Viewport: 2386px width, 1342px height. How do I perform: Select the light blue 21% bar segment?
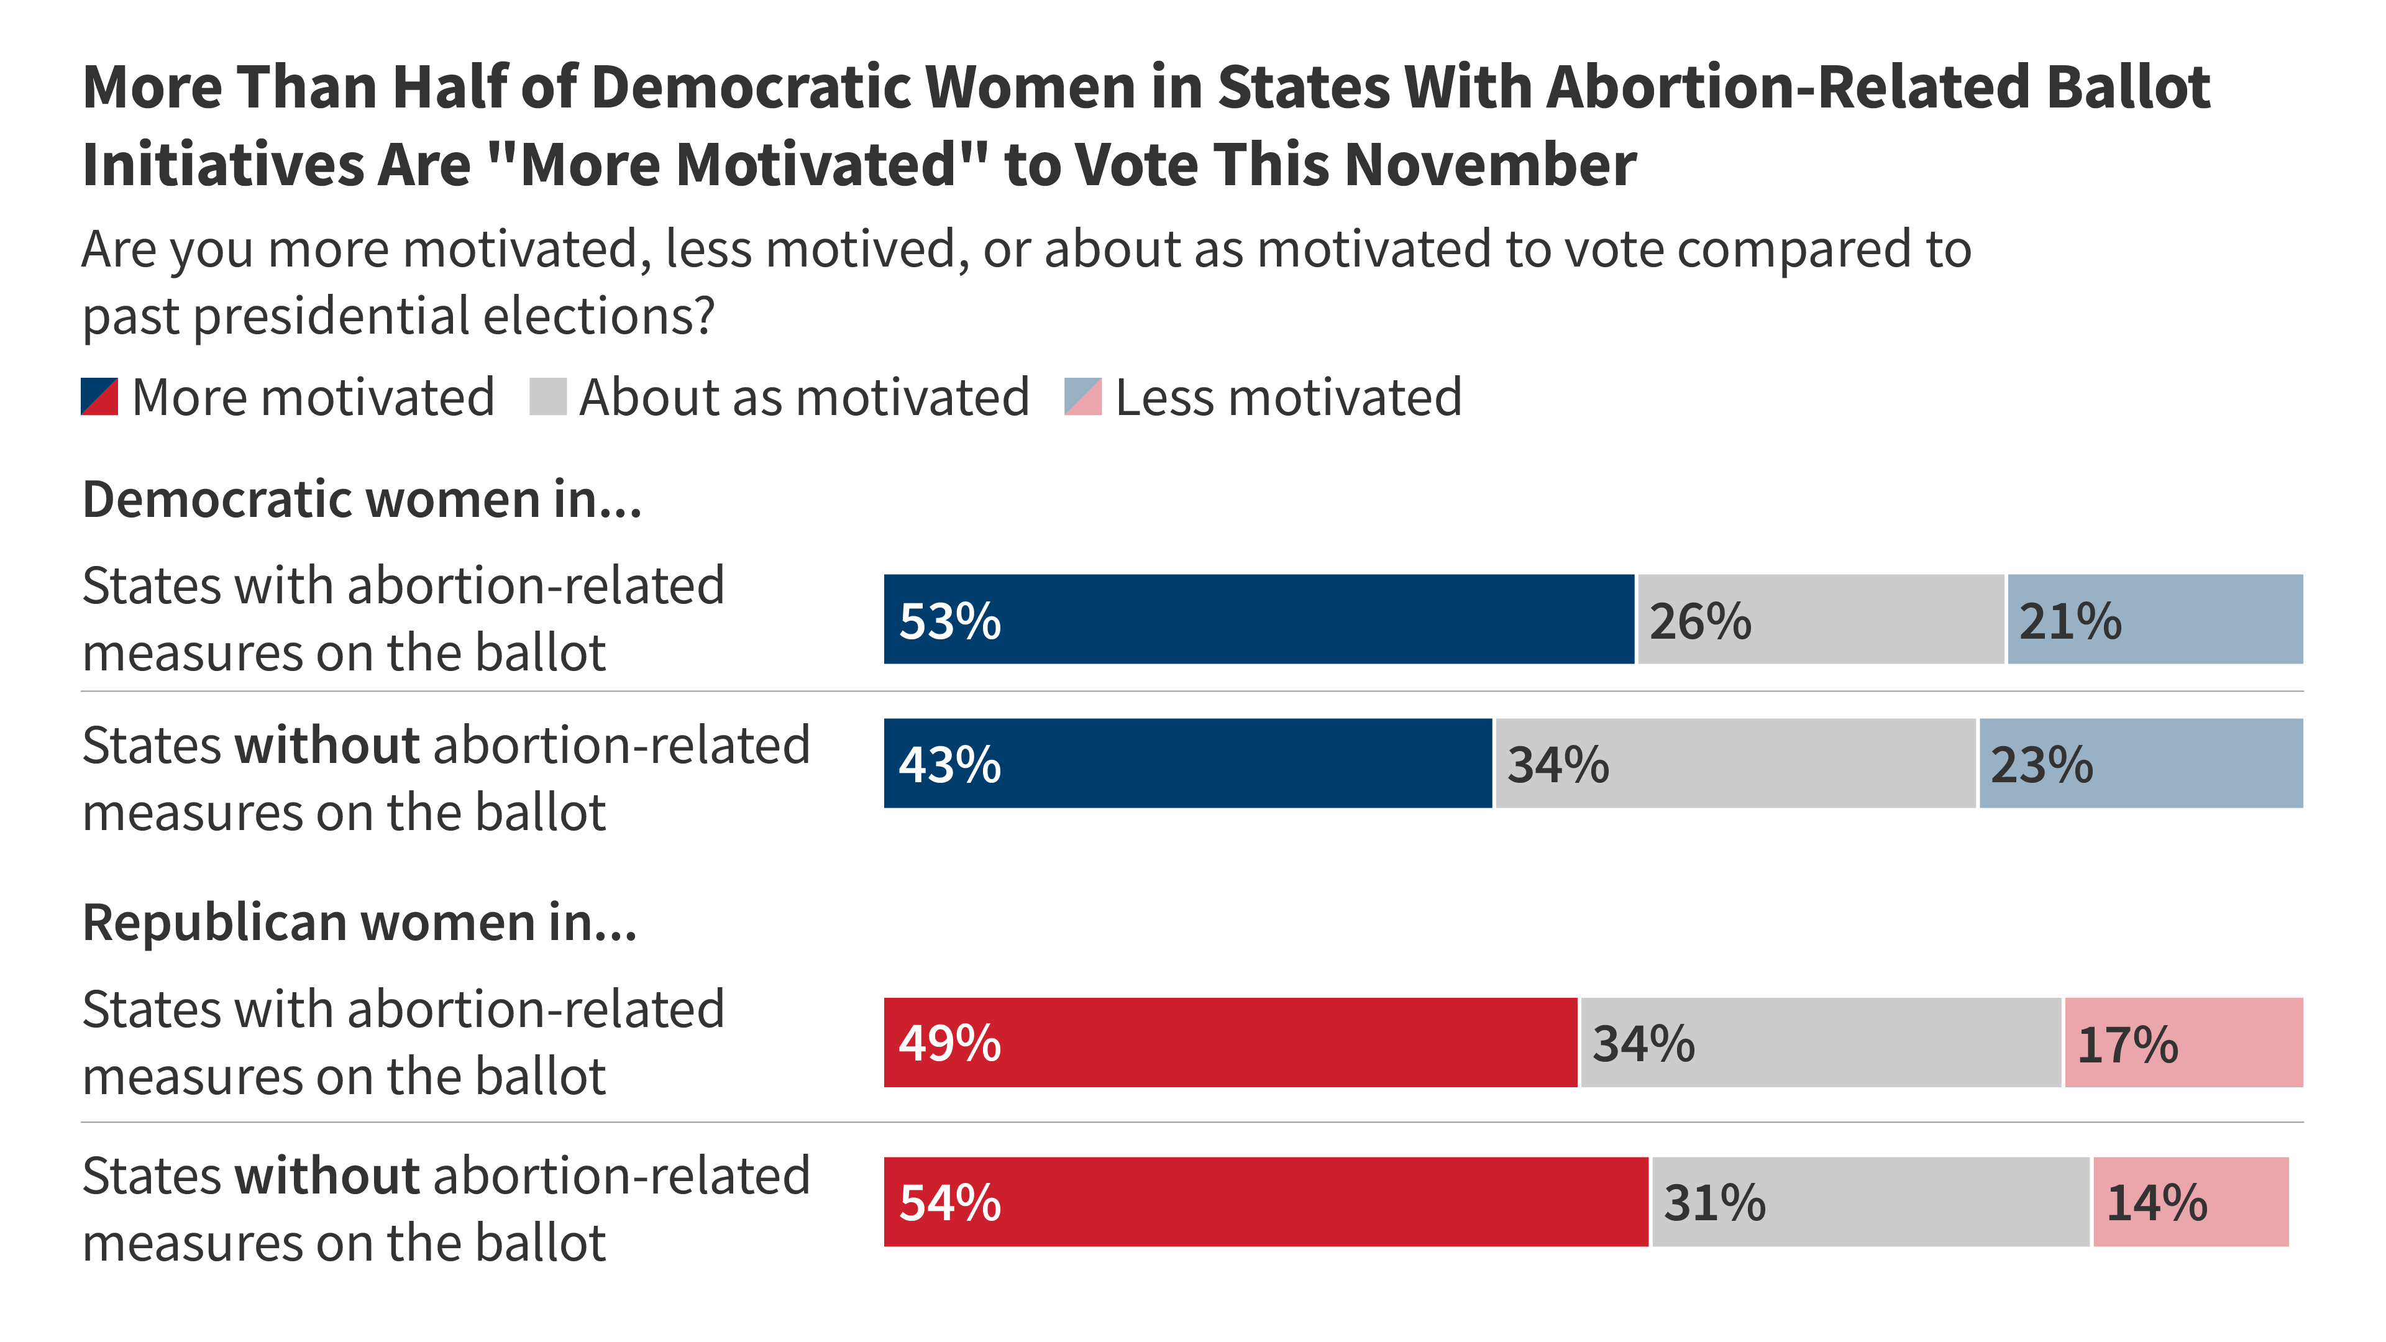pyautogui.click(x=2154, y=619)
